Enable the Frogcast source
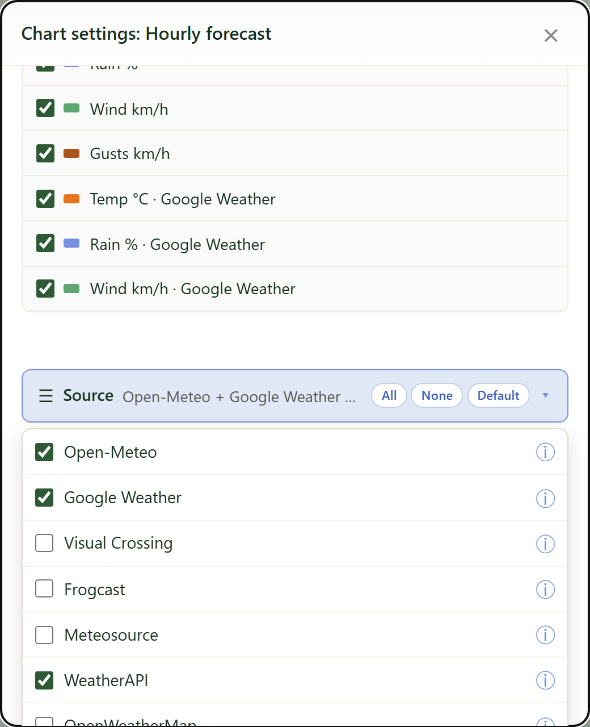The image size is (590, 727). tap(44, 588)
